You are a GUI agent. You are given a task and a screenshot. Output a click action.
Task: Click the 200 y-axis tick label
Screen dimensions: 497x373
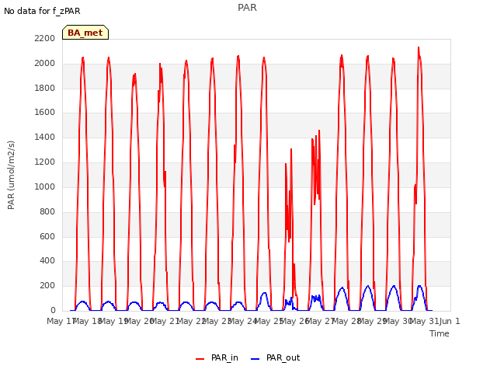pyautogui.click(x=47, y=285)
